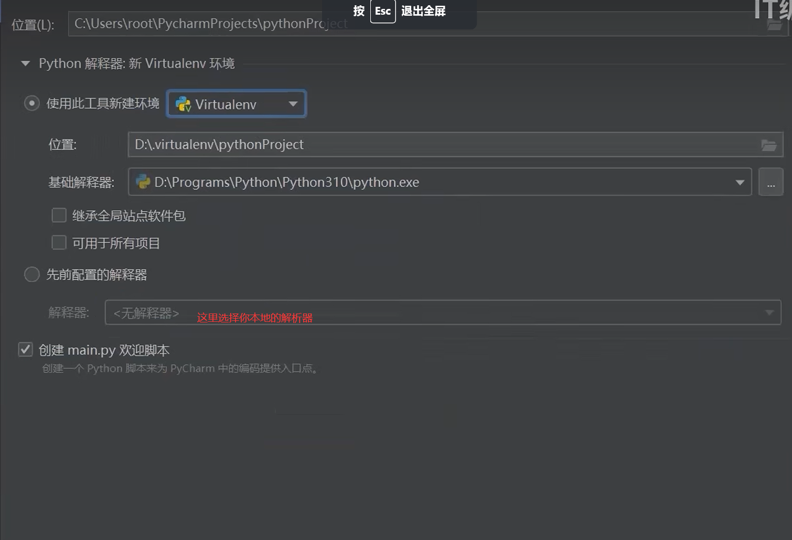This screenshot has width=792, height=540.
Task: Enable 继承全局站点软件包 checkbox
Action: point(59,215)
